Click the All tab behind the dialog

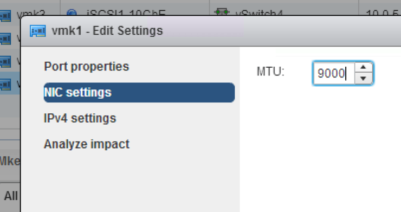10,196
